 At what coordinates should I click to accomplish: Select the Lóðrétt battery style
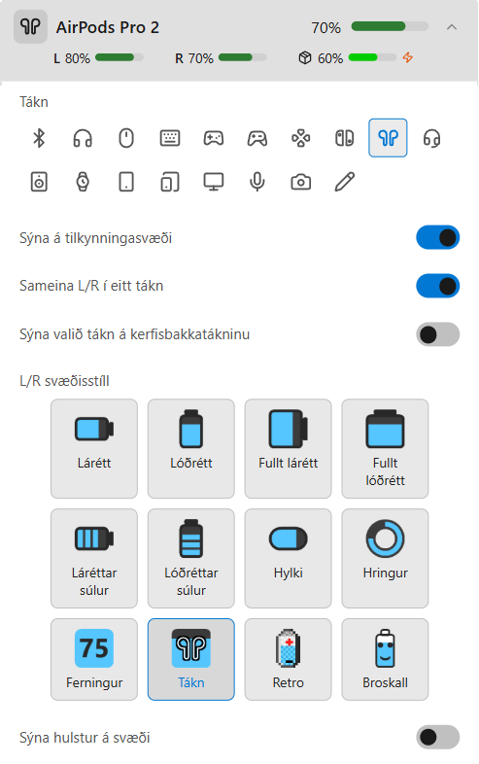[191, 449]
